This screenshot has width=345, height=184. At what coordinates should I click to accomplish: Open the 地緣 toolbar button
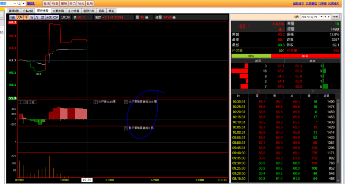coord(81,3)
